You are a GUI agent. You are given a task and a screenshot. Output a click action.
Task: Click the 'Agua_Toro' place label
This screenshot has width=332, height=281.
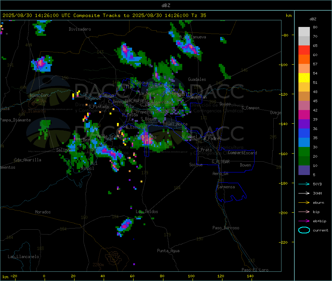click(39, 95)
